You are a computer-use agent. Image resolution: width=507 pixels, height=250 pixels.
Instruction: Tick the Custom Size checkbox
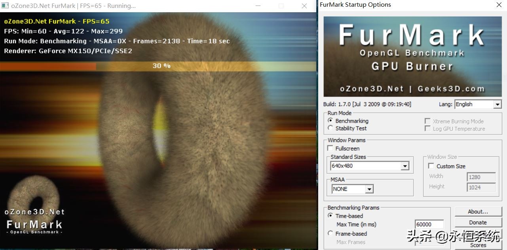point(431,166)
